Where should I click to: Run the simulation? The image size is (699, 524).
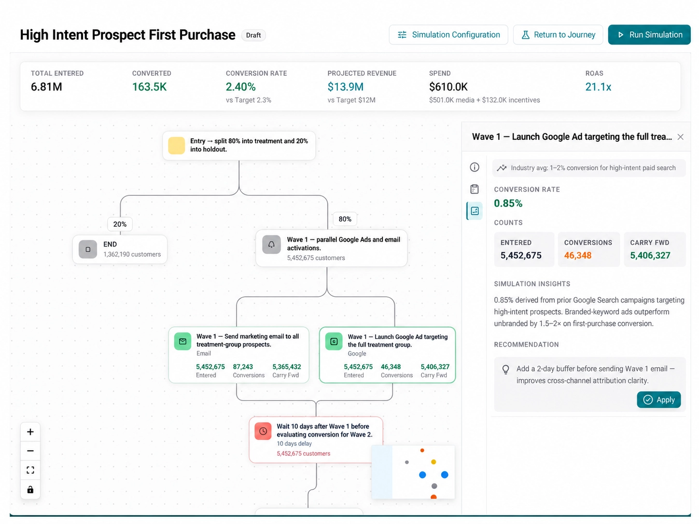(x=649, y=35)
